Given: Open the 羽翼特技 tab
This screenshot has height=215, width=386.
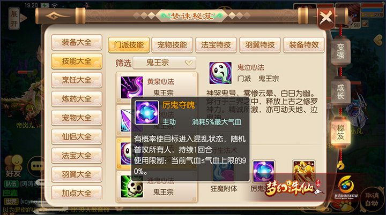Looking at the screenshot, I should [x=259, y=45].
